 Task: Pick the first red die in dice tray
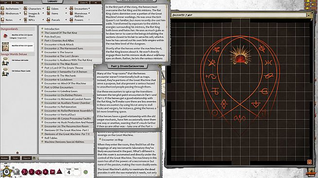[x=24, y=172]
